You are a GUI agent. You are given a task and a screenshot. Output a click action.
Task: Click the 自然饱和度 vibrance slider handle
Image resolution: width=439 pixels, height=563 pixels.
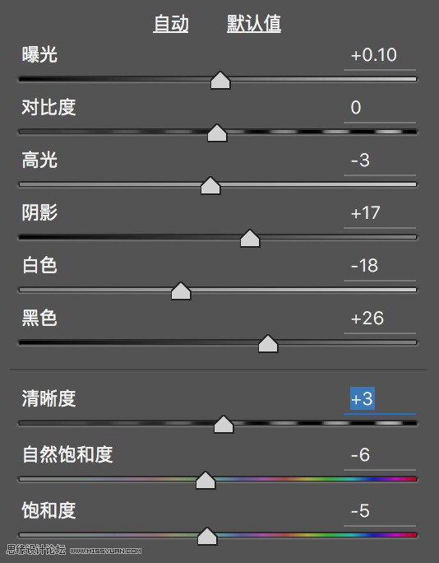pos(206,481)
